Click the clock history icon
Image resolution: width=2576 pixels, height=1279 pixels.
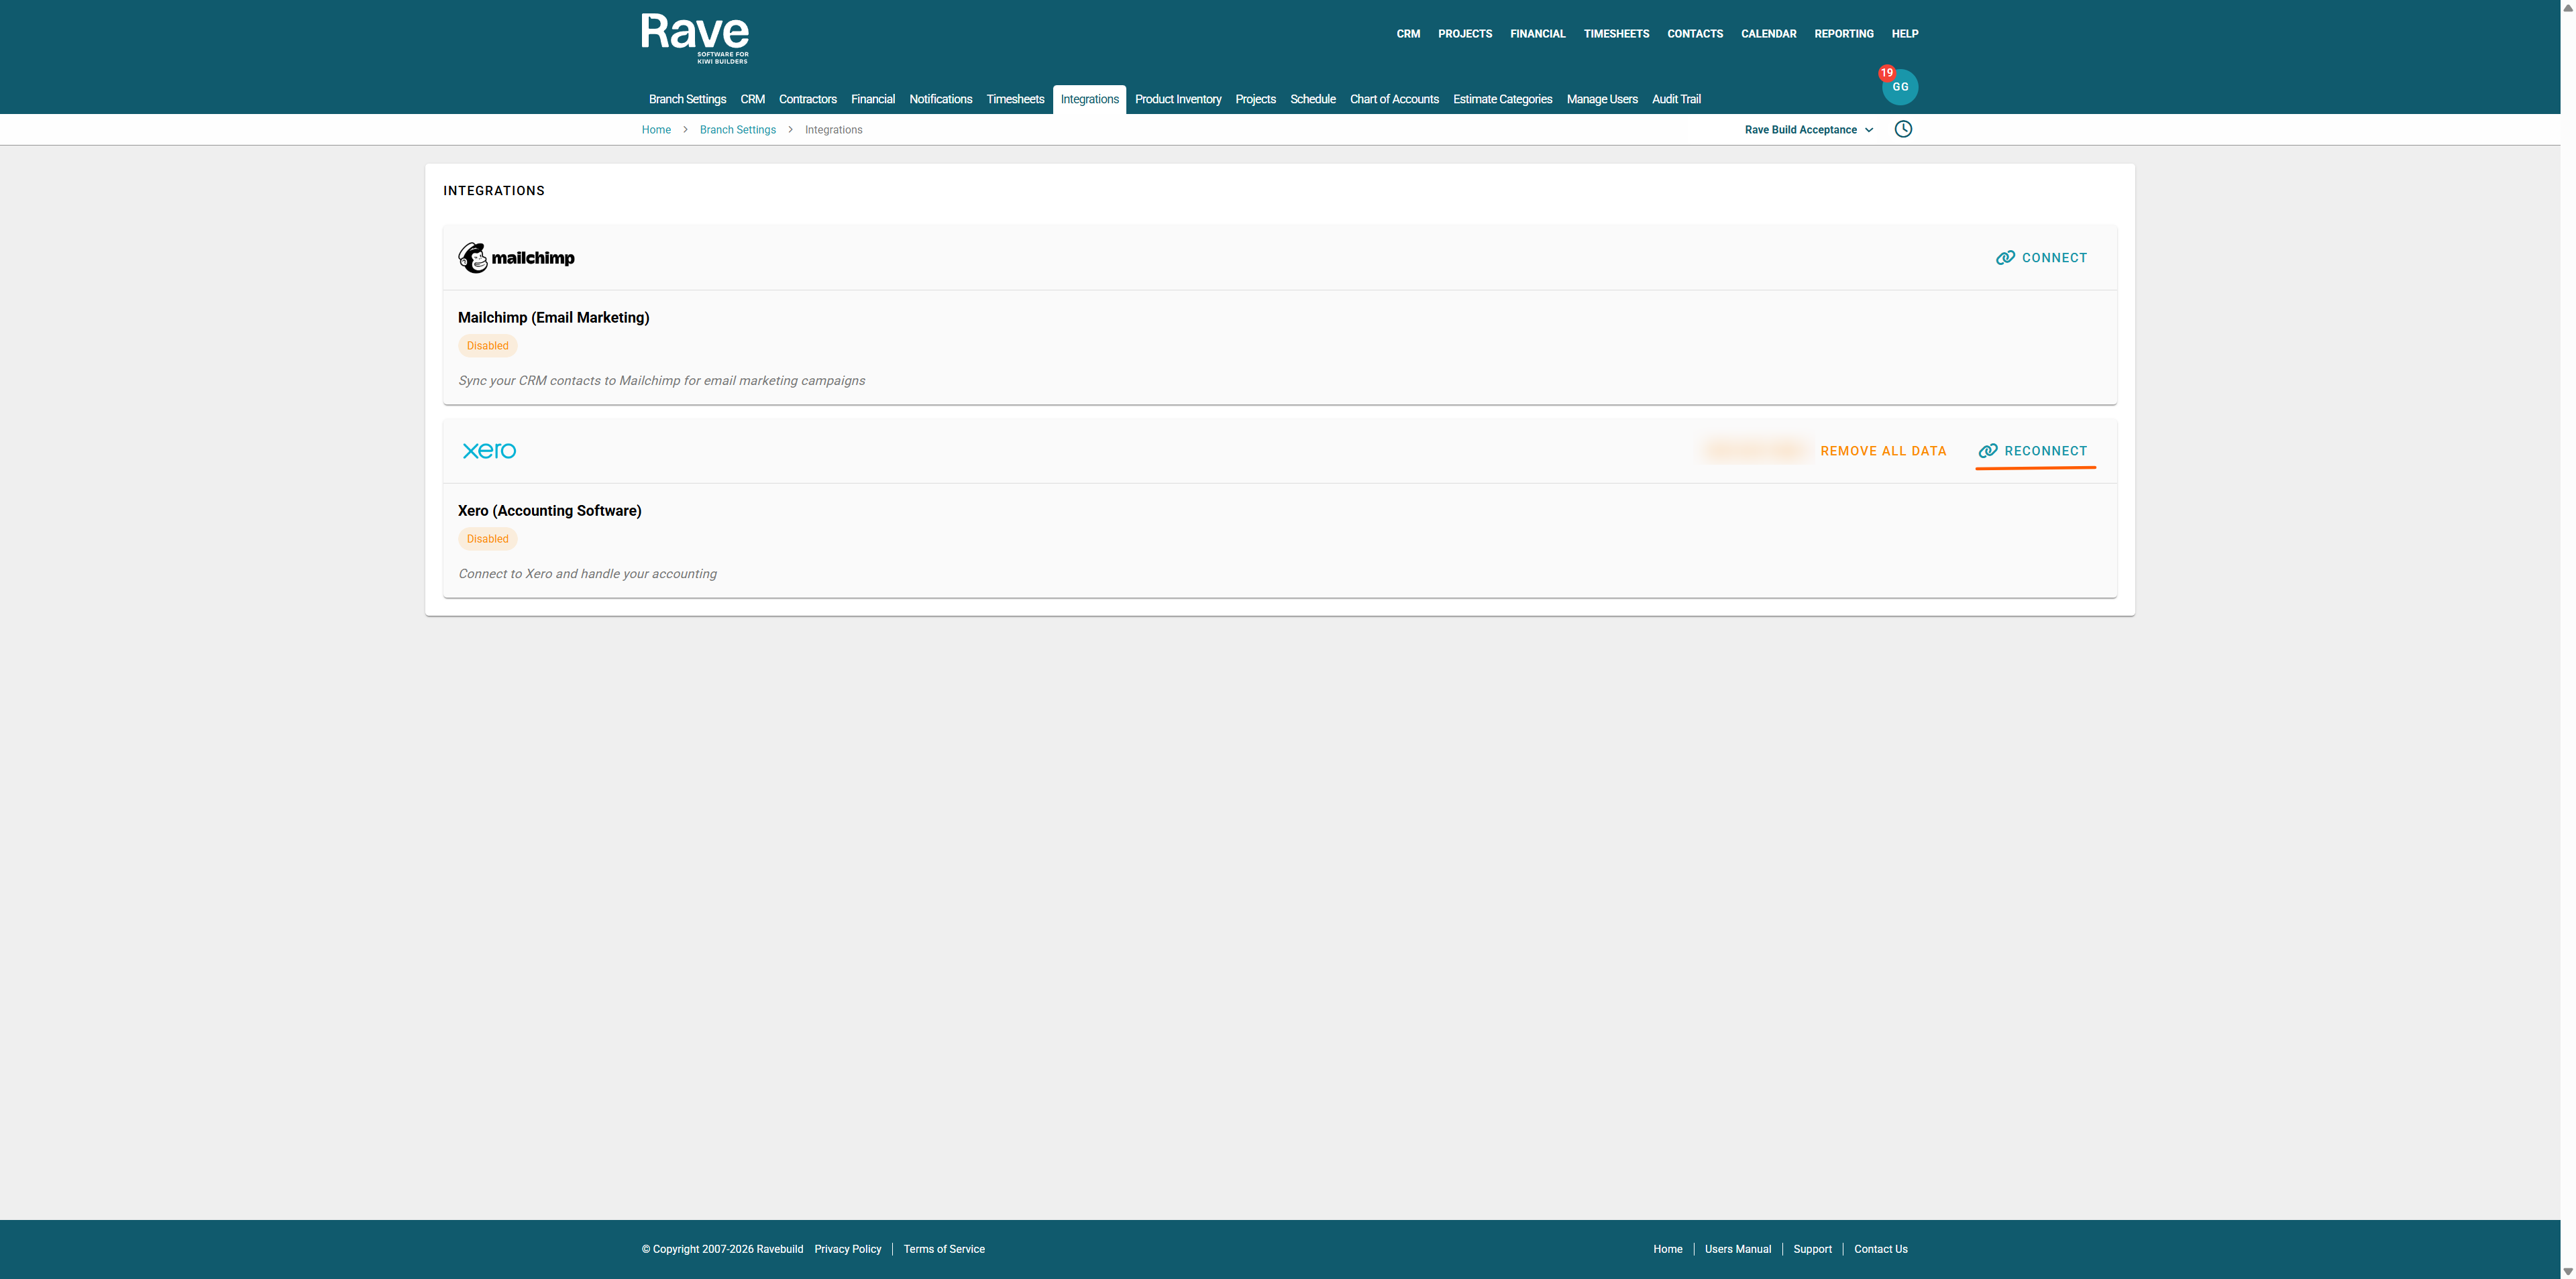pos(1903,129)
